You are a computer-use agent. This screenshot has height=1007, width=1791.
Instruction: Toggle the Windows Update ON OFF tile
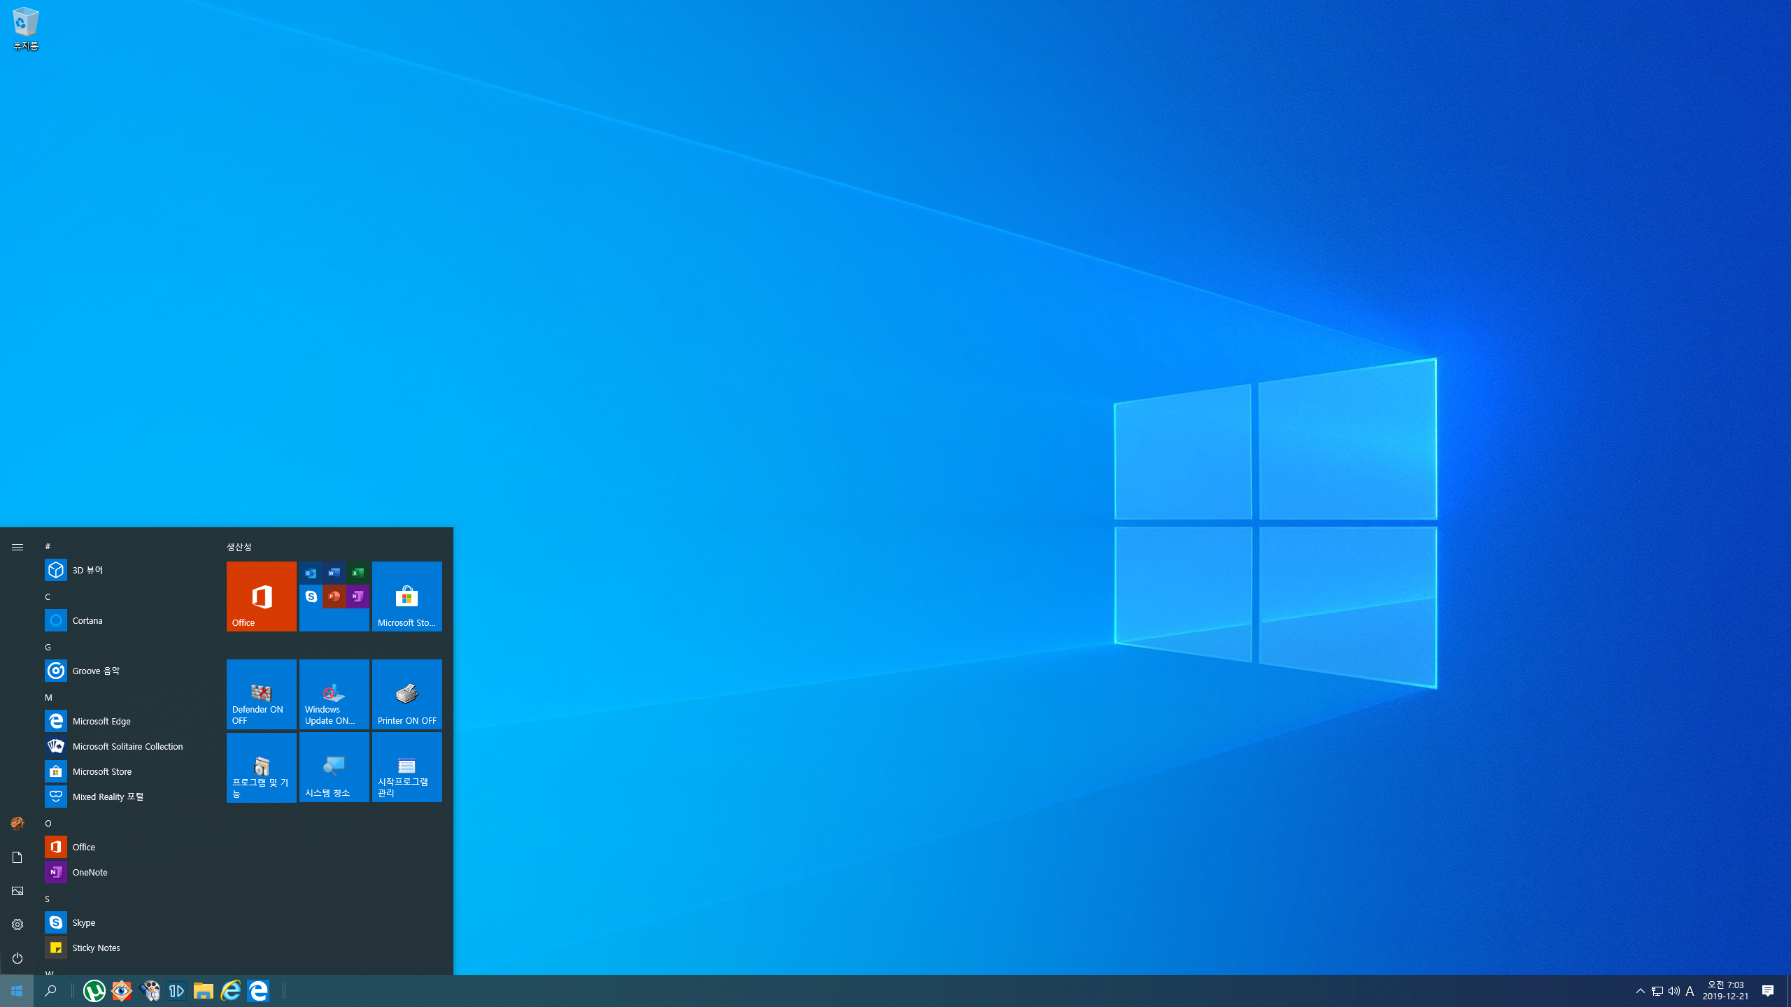tap(334, 694)
